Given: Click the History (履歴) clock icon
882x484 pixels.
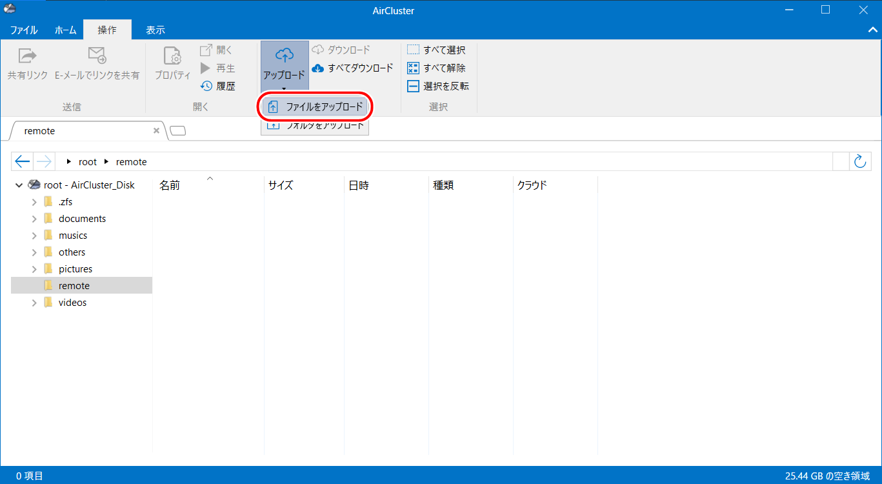Looking at the screenshot, I should [x=206, y=86].
